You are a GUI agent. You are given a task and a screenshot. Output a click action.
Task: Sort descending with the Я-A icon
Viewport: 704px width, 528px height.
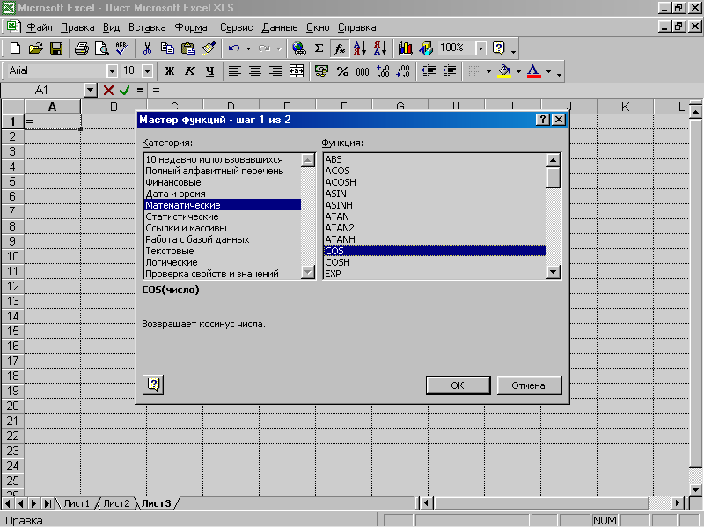click(x=380, y=48)
